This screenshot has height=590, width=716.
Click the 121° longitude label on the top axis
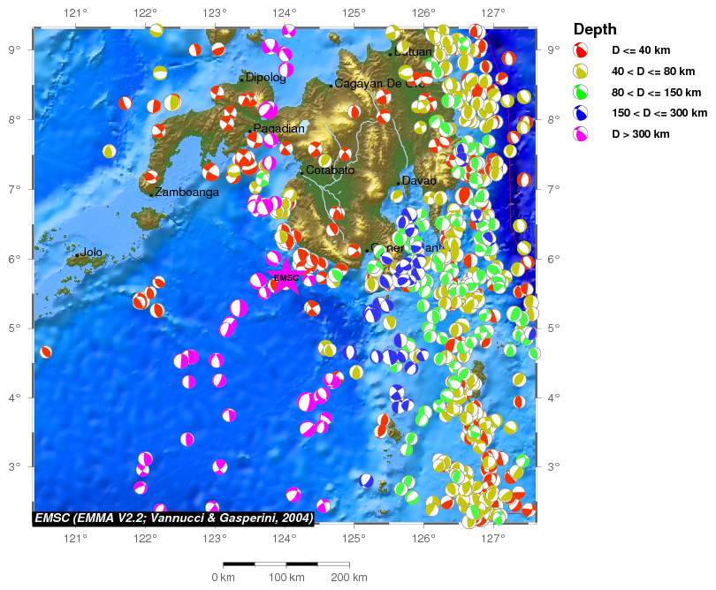pos(76,13)
